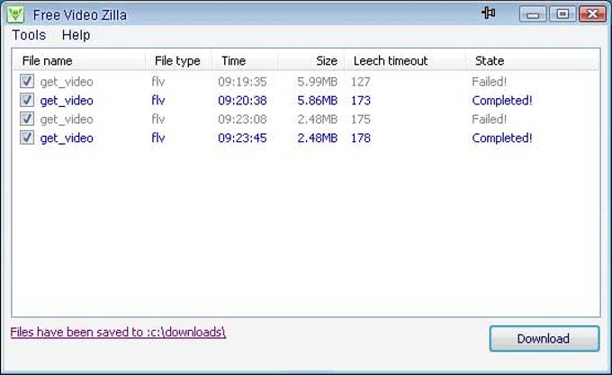Click the leech timeout value 178
612x375 pixels.
[360, 138]
